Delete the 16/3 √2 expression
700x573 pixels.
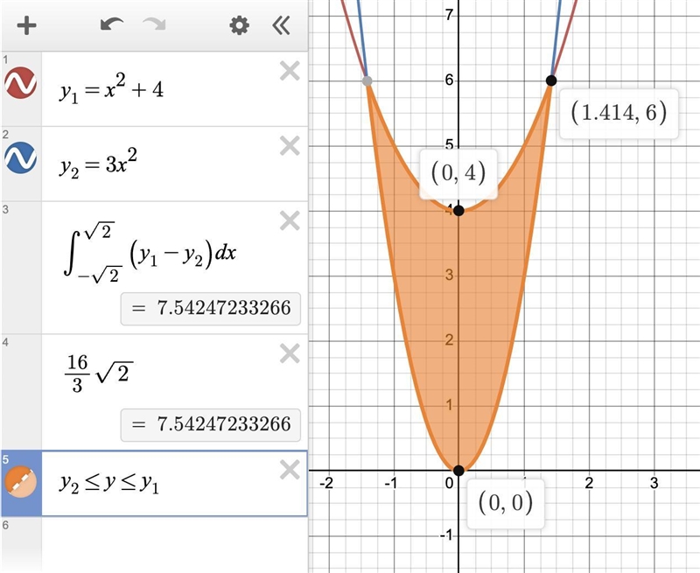click(290, 354)
